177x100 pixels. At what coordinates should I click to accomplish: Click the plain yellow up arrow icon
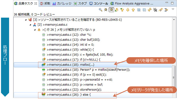pyautogui.click(x=133, y=10)
